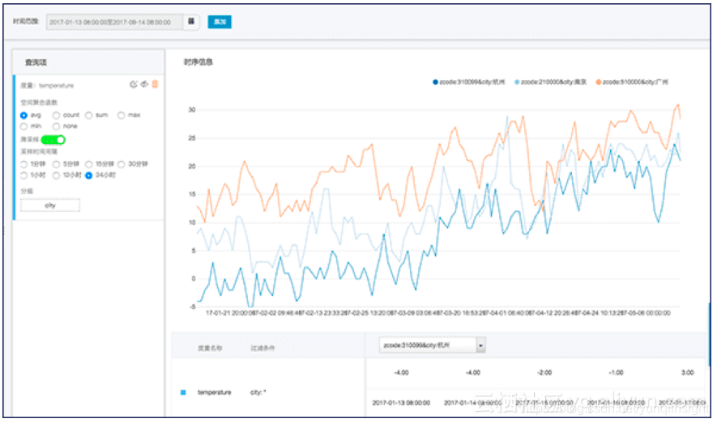Select the none aggregation radio button
Viewport: 717px width, 423px height.
click(56, 126)
